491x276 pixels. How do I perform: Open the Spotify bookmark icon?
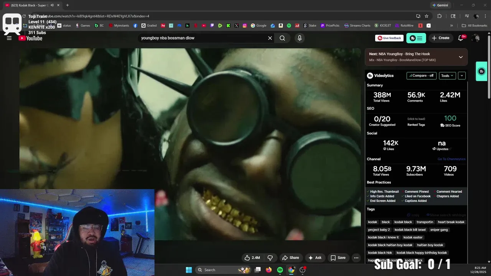pos(289,26)
